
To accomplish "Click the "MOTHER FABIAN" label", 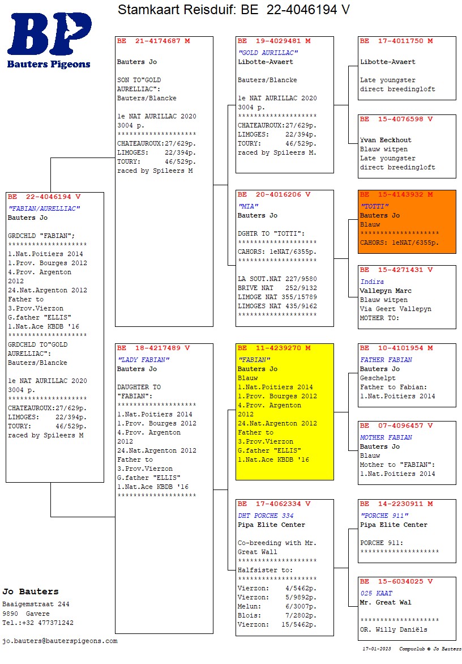I will [386, 437].
